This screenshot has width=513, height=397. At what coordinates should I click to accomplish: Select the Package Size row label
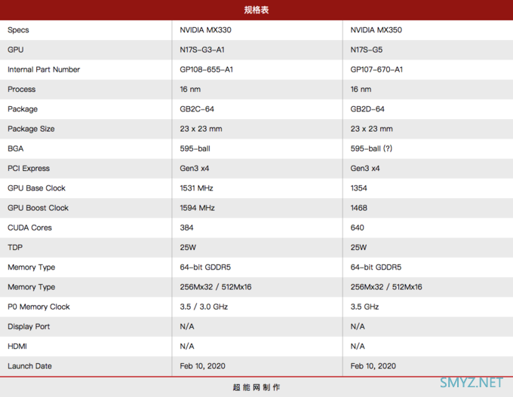coord(31,129)
